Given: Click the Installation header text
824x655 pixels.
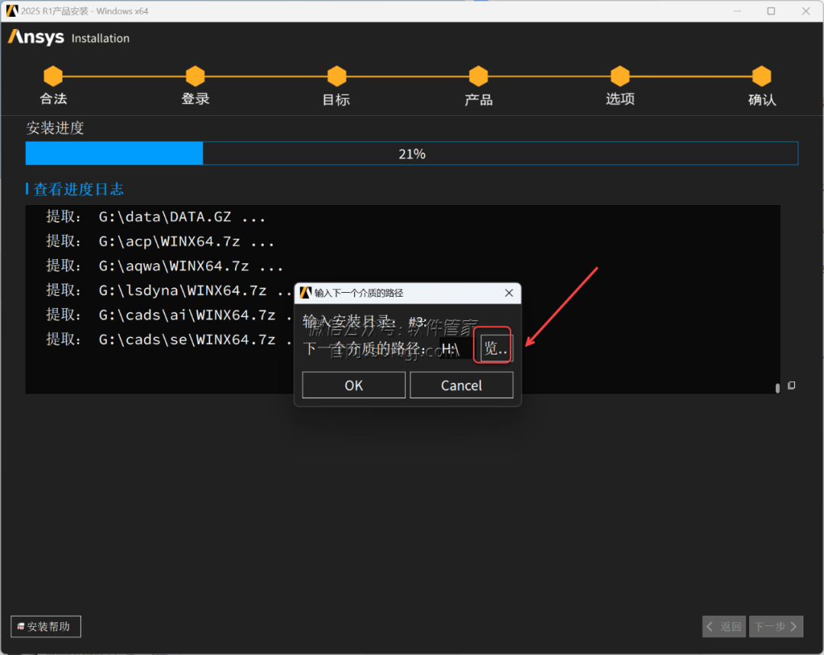Looking at the screenshot, I should [x=101, y=38].
